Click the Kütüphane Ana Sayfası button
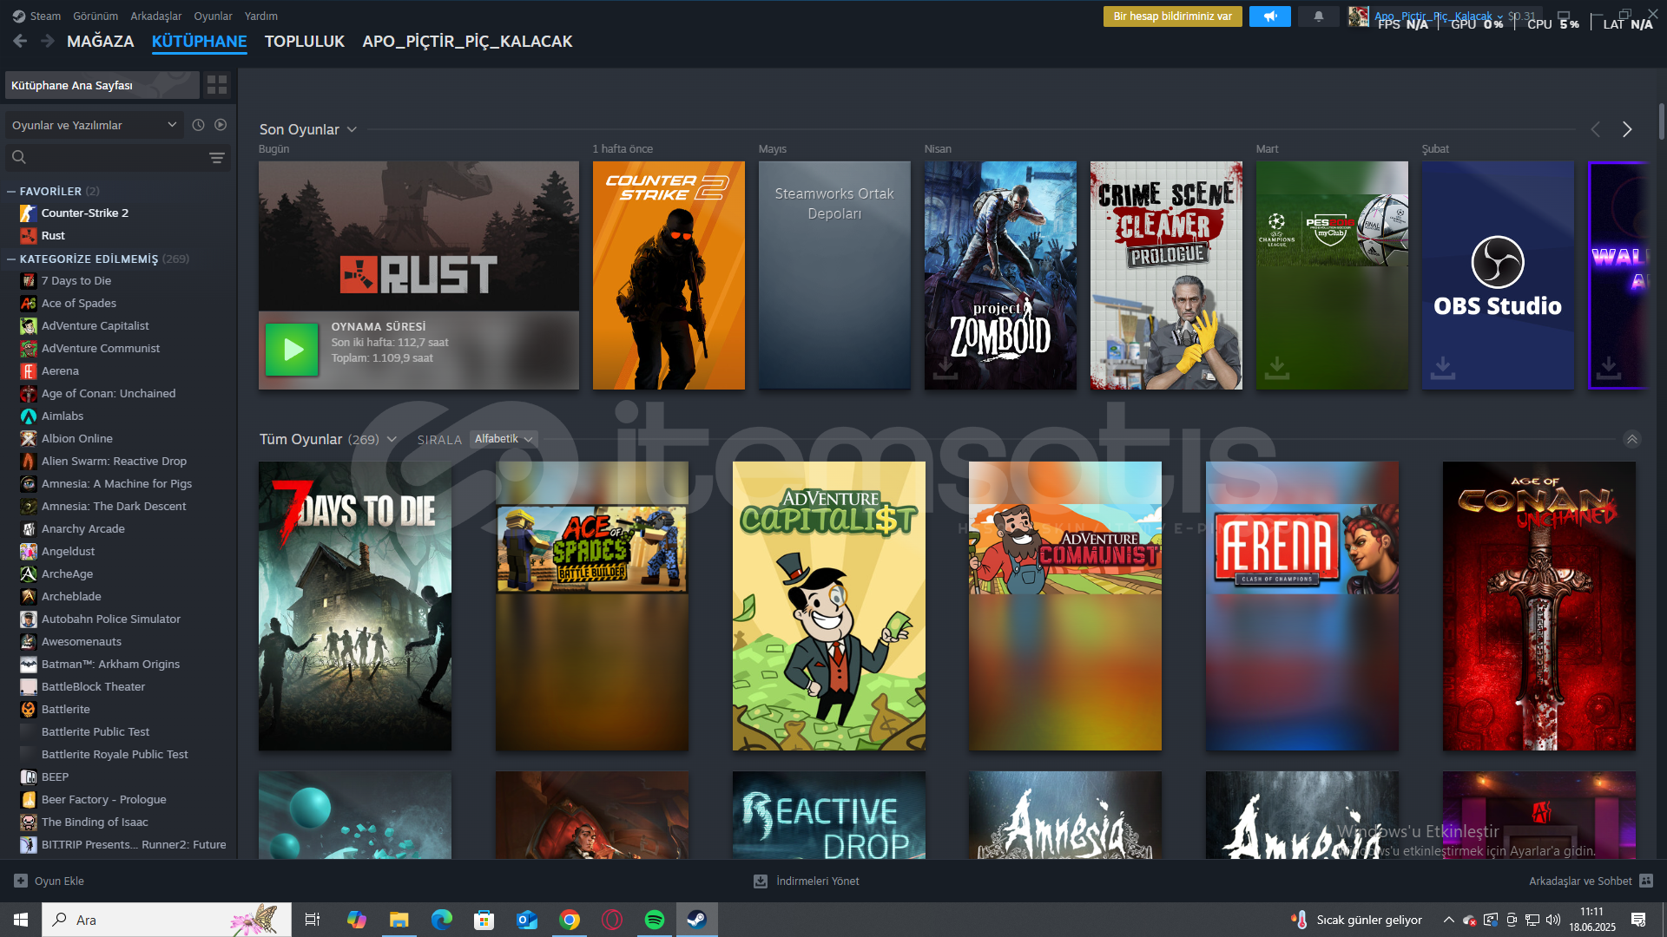 (x=102, y=85)
